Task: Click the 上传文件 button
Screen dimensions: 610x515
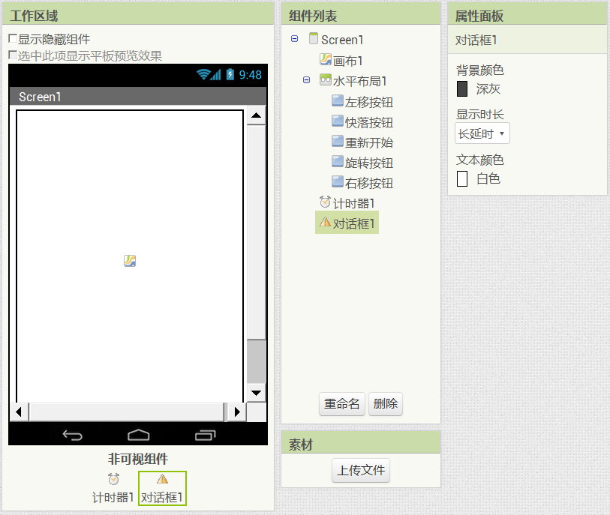Action: pyautogui.click(x=361, y=471)
